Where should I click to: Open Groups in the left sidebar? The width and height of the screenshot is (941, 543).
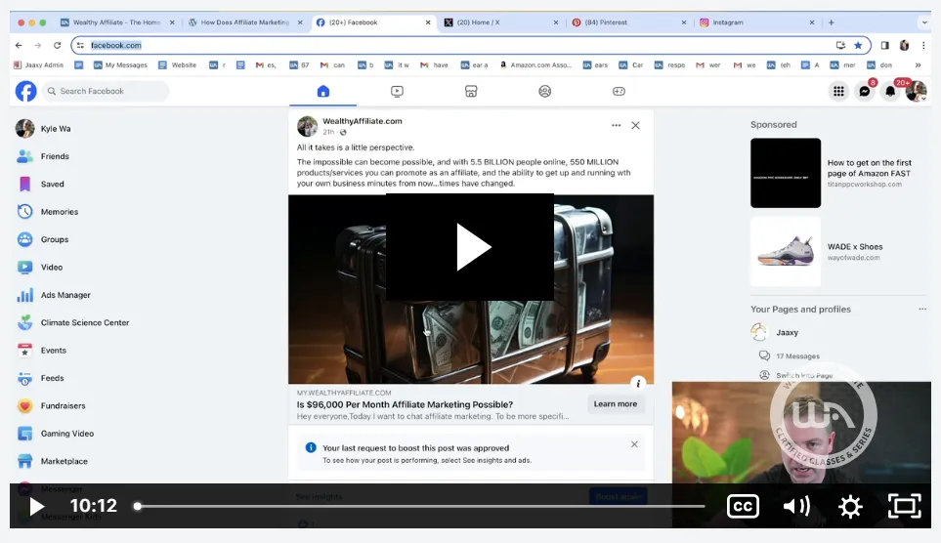coord(55,239)
